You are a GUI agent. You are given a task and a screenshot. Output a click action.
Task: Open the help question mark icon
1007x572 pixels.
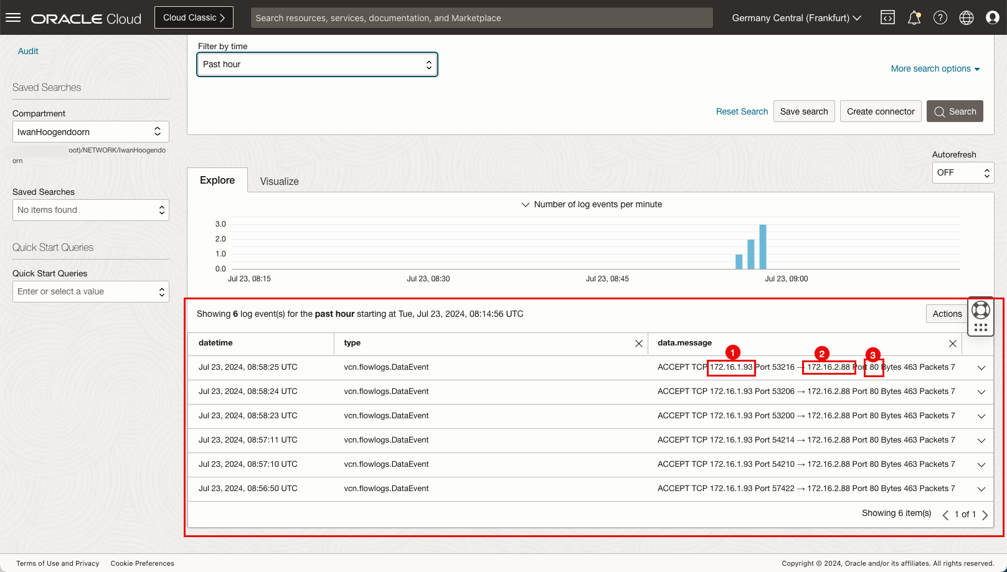[940, 18]
